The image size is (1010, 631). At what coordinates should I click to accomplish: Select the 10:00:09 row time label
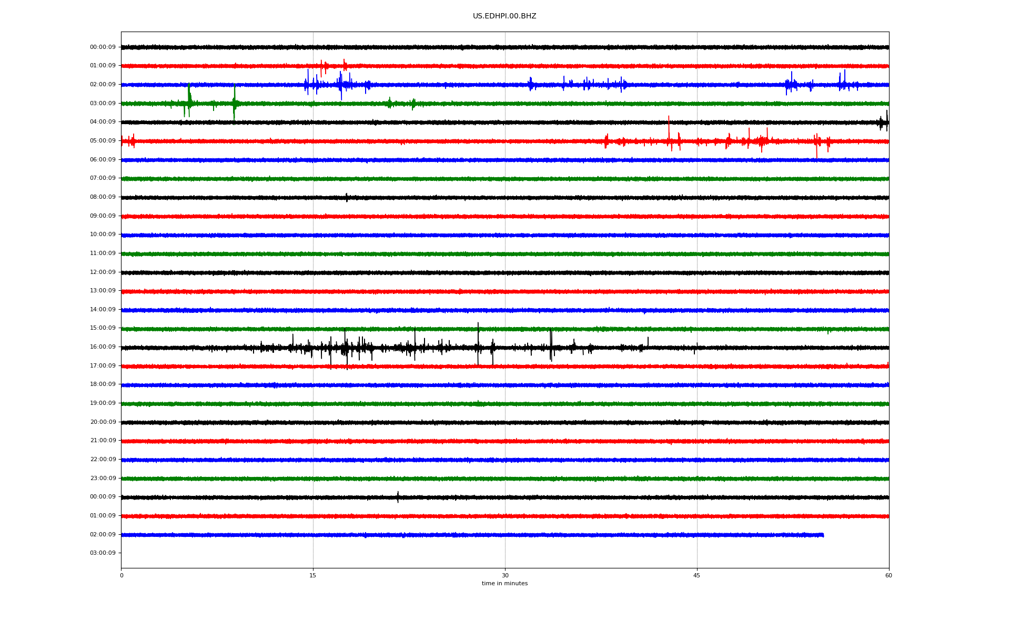pos(103,235)
